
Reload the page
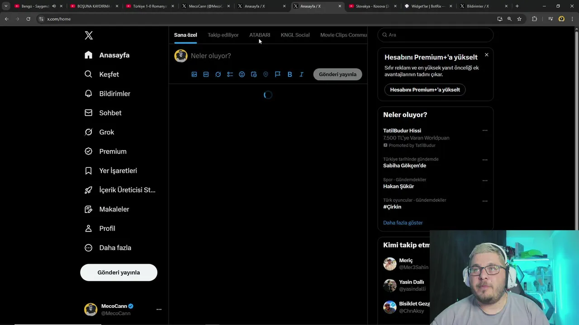pos(28,19)
